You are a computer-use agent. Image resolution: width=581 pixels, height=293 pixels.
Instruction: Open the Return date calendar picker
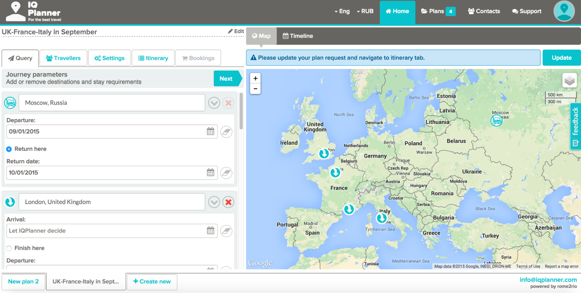(211, 172)
